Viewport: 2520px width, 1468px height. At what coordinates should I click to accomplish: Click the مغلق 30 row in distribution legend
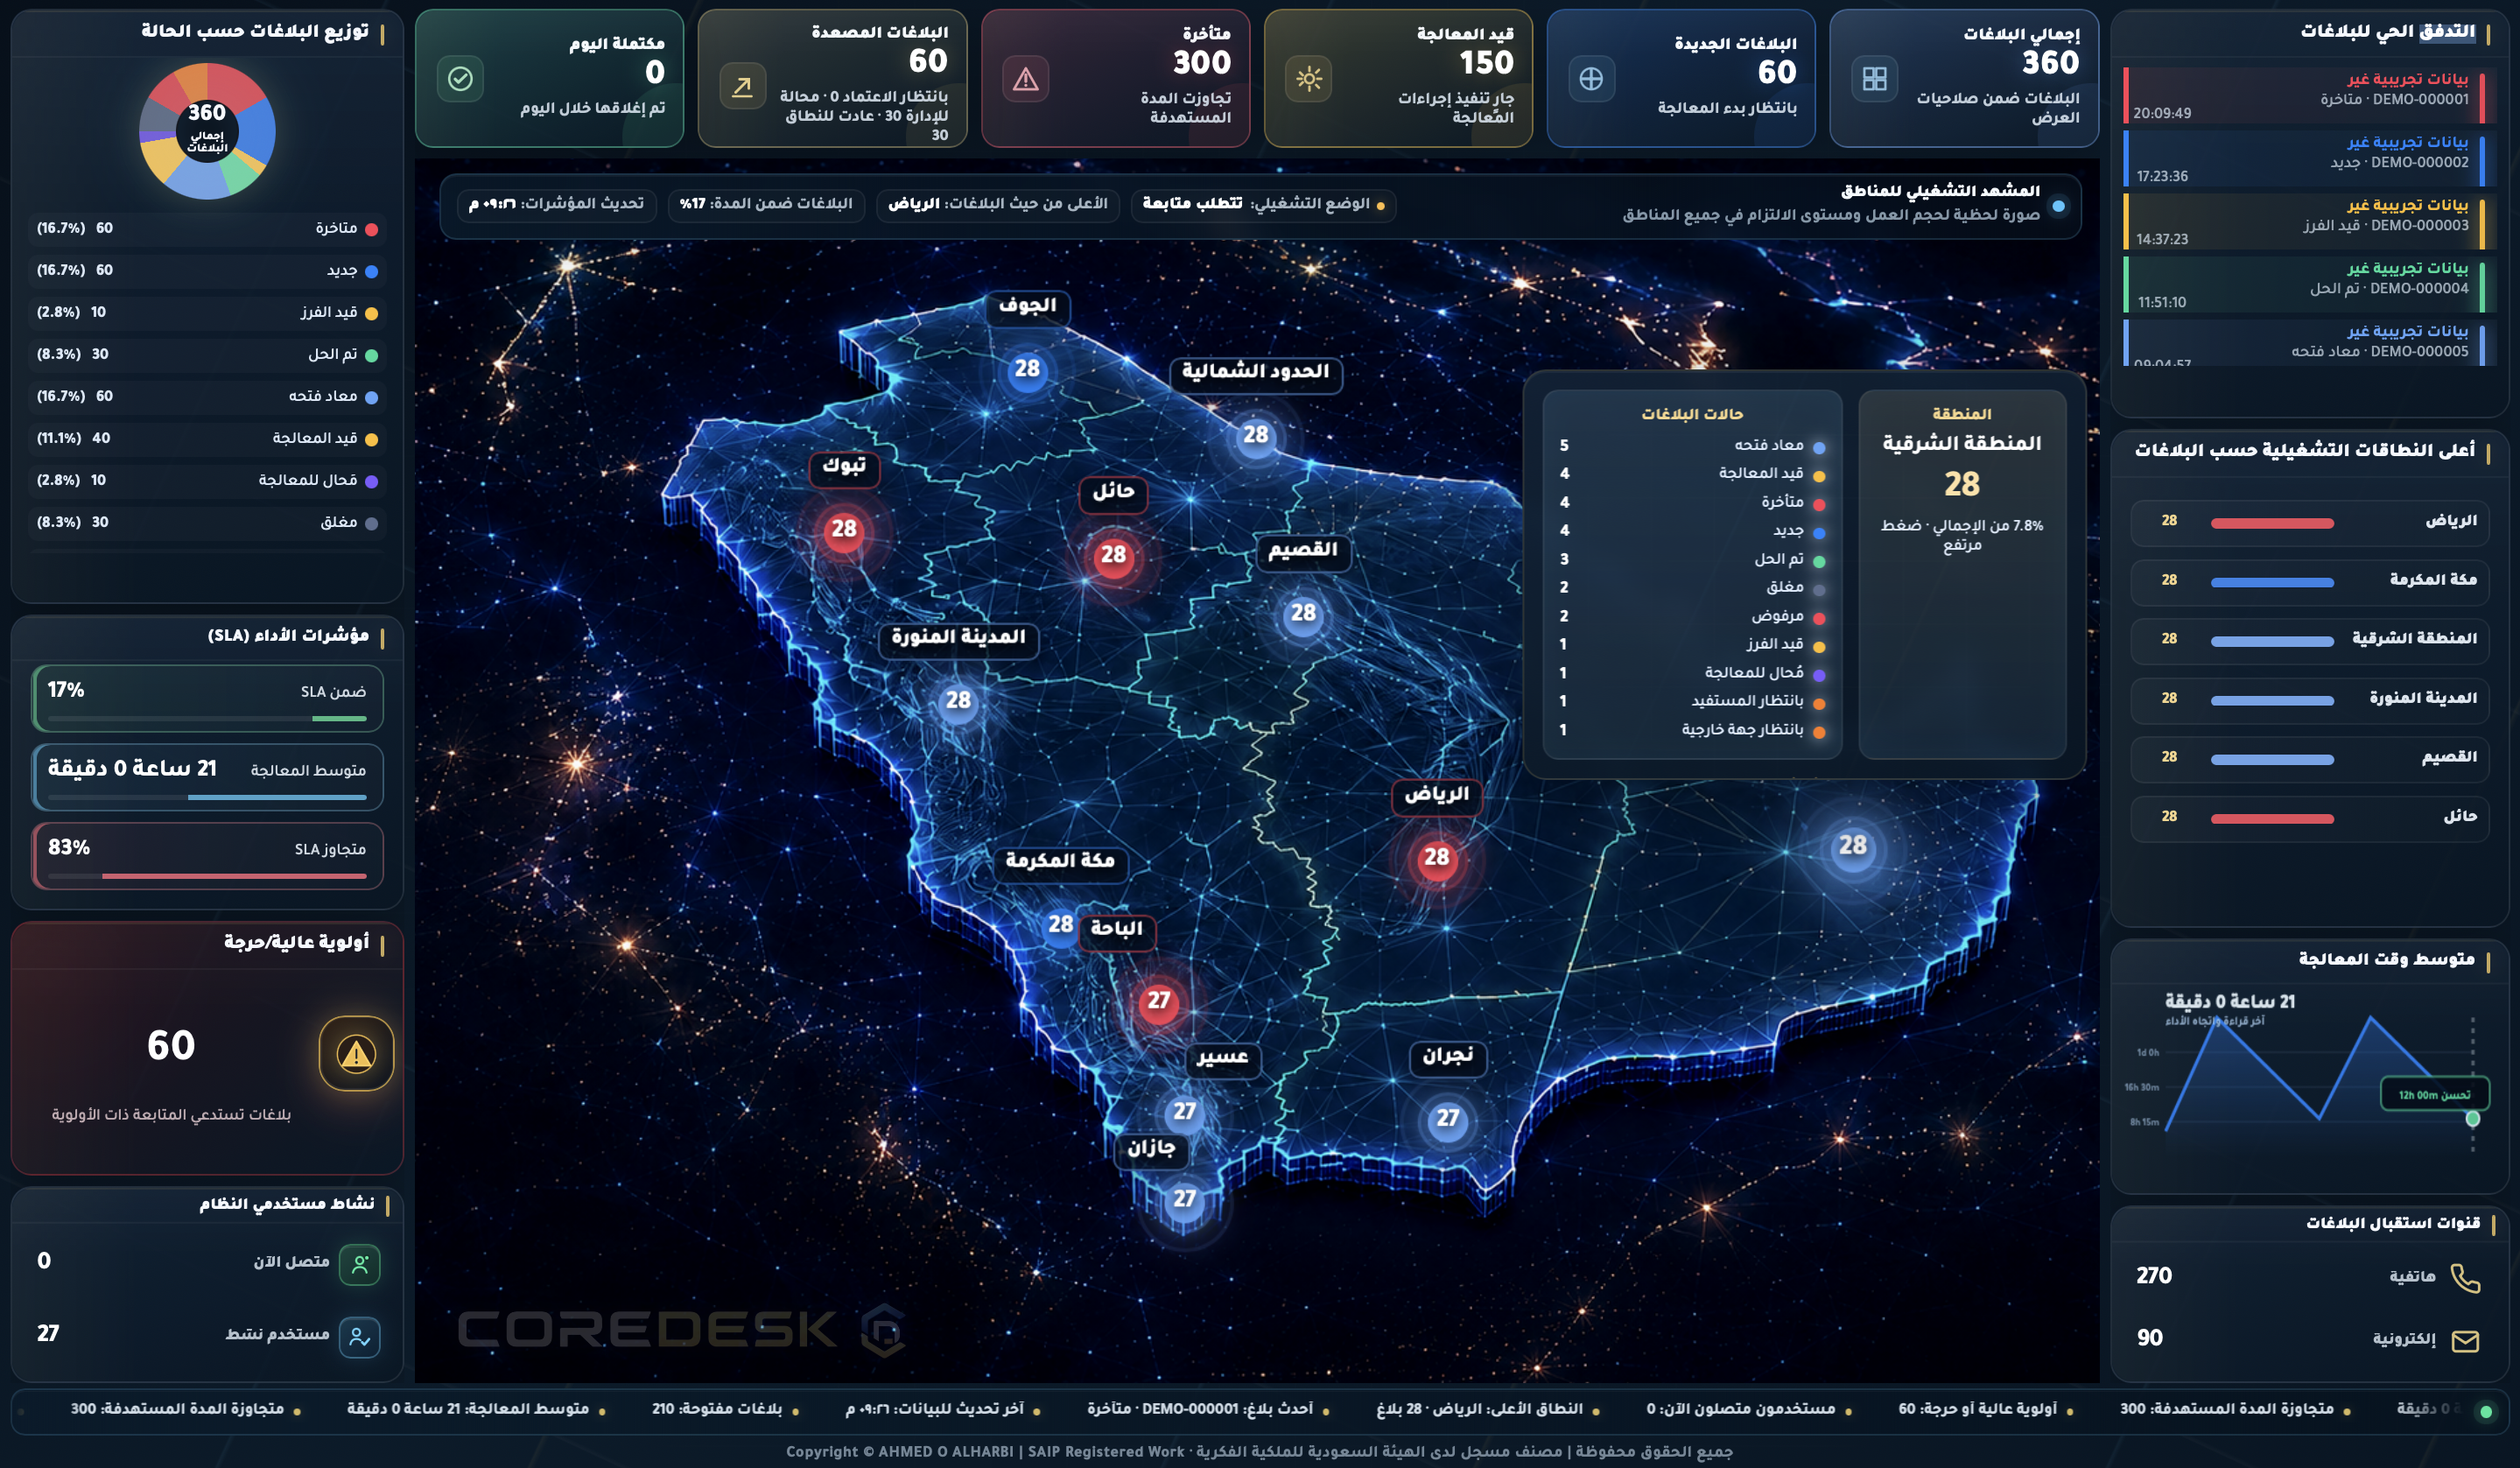point(207,523)
